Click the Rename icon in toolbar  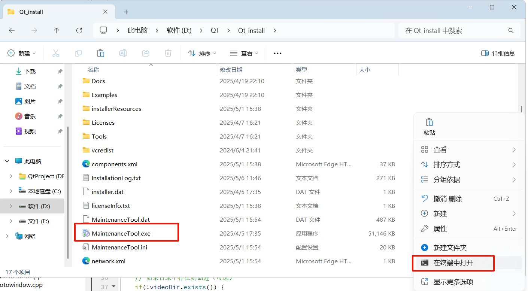click(123, 53)
